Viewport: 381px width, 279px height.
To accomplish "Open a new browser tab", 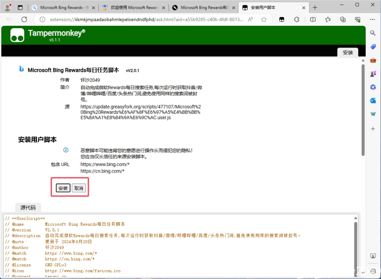I will coord(315,7).
